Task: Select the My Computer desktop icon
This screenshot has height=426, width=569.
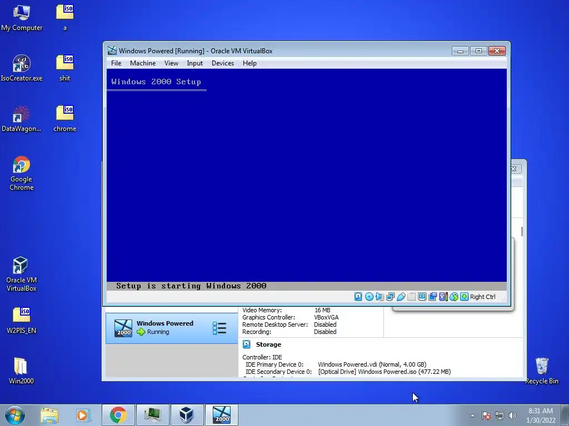Action: click(22, 18)
